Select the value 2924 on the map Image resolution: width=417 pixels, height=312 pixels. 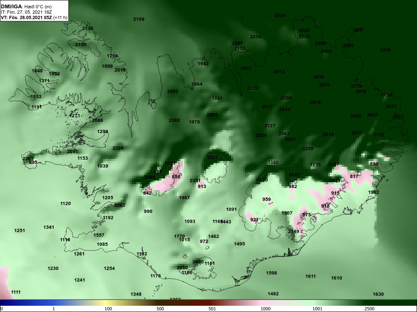click(x=280, y=15)
